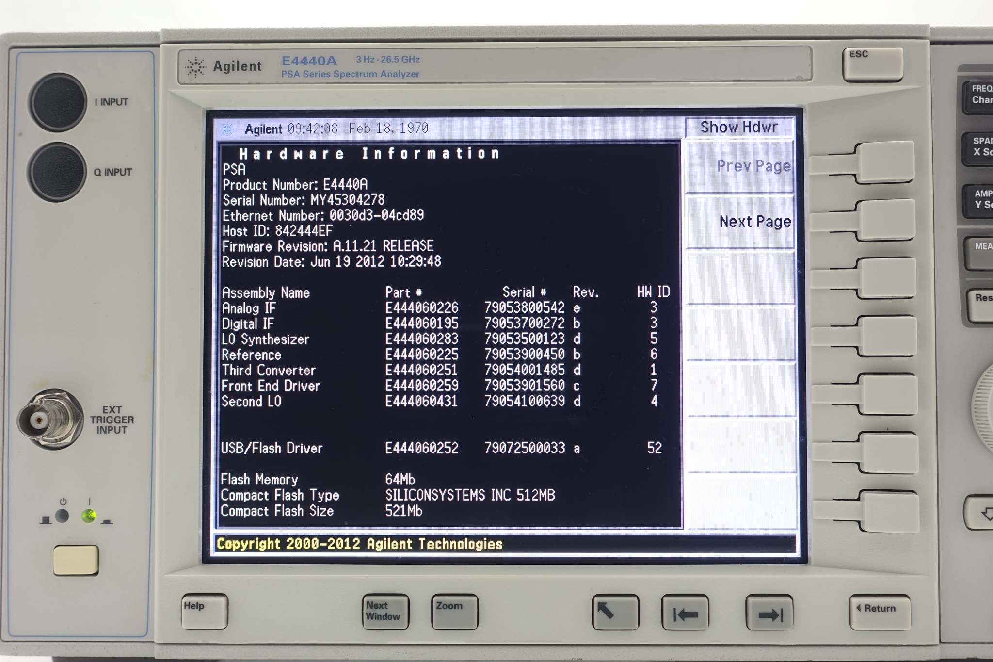Viewport: 993px width, 662px height.
Task: Click the Compact Flash Size 521Mb value
Action: tap(403, 511)
